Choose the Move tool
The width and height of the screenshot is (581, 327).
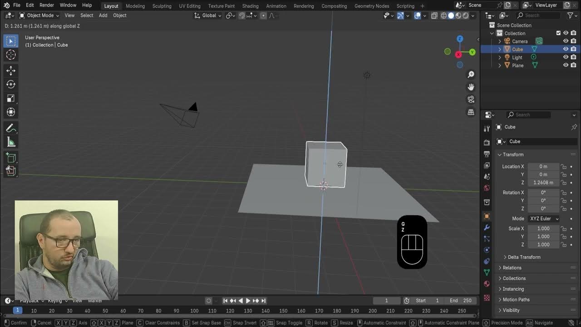pyautogui.click(x=11, y=70)
